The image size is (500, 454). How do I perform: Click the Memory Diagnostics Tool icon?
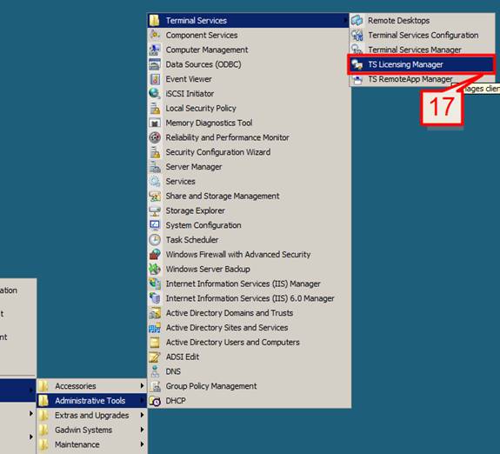click(x=155, y=123)
